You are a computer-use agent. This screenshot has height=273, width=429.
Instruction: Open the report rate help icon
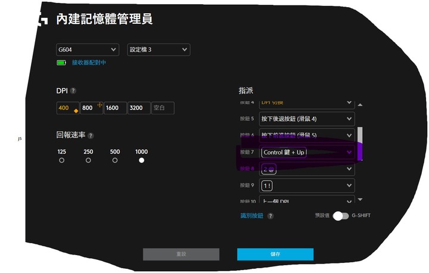coord(91,135)
